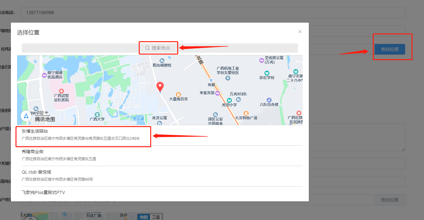The image size is (424, 220).
Task: Click the lower gray 查找位置 button
Action: click(390, 200)
